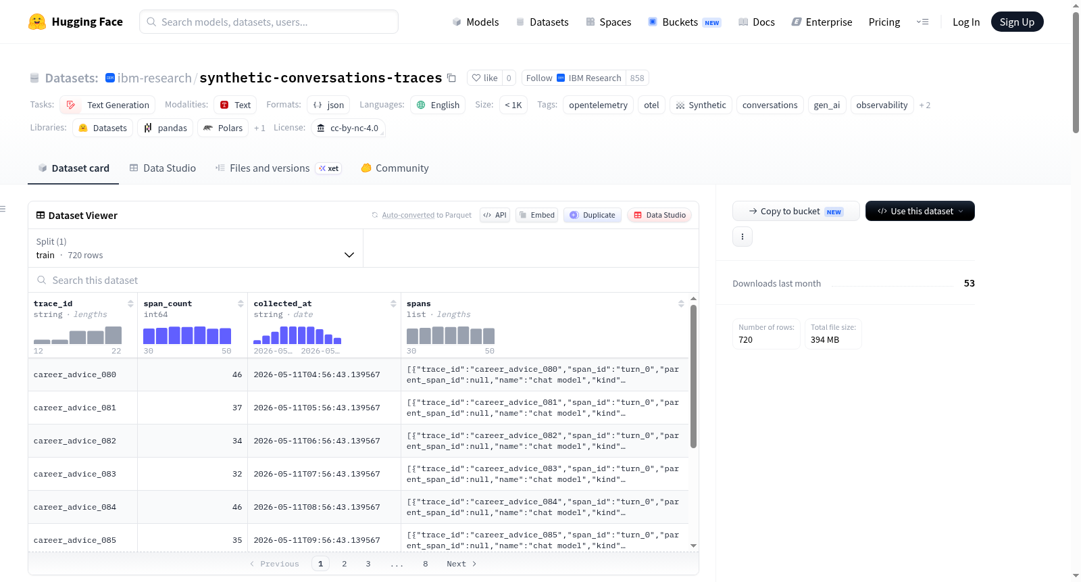Go to page 8 of results
Image resolution: width=1081 pixels, height=582 pixels.
(426, 564)
